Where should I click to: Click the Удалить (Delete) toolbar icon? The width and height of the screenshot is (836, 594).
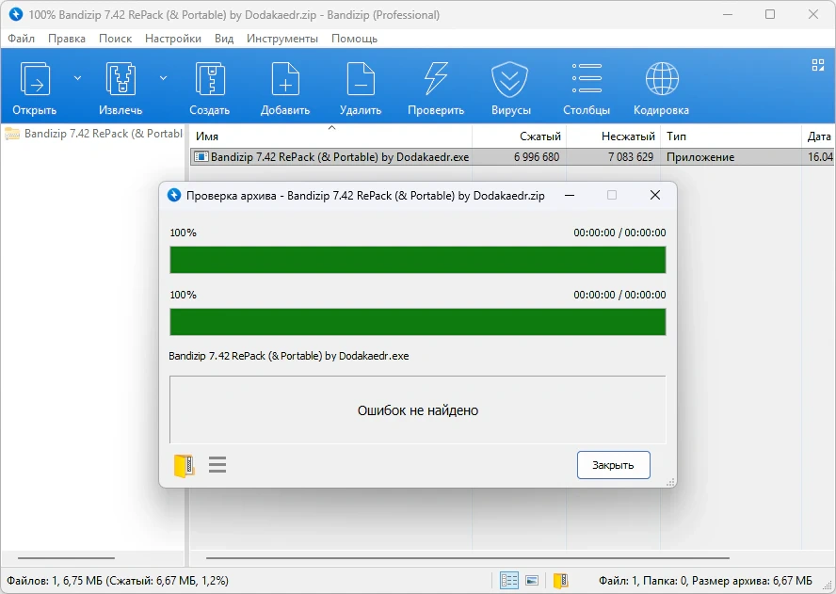click(x=361, y=79)
